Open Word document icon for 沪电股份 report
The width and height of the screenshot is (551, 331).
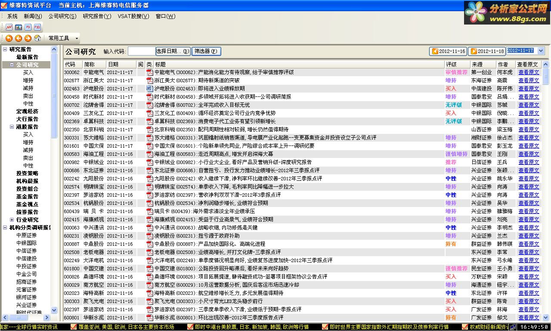pyautogui.click(x=150, y=89)
